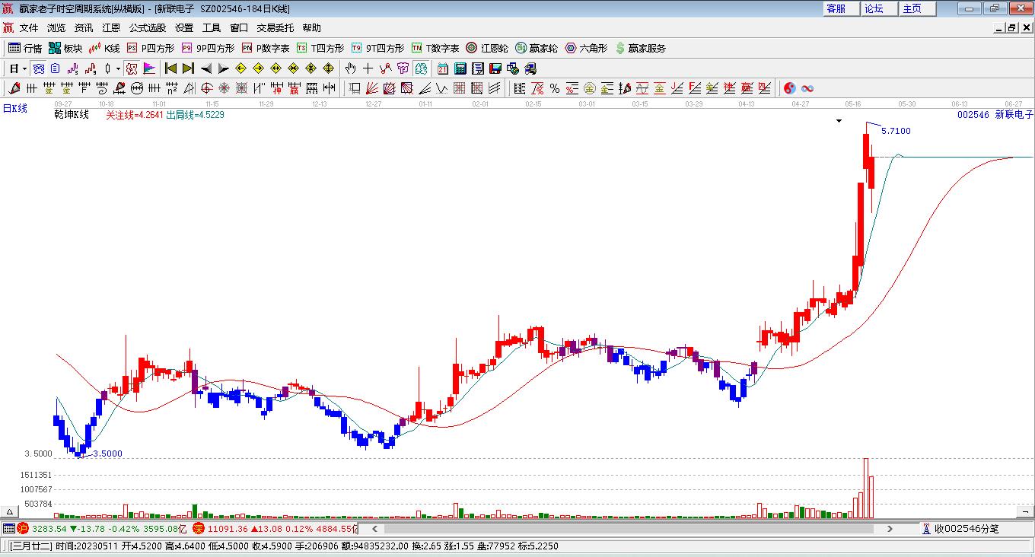Select the red pencil drawing tool
Image resolution: width=1035 pixels, height=557 pixels.
[14, 88]
